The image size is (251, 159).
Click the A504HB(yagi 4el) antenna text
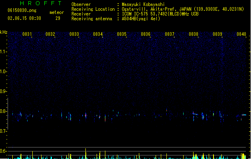[x=141, y=19]
